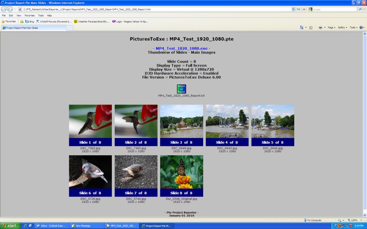Click the blank New Tab button
This screenshot has width=367, height=229.
tap(70, 28)
